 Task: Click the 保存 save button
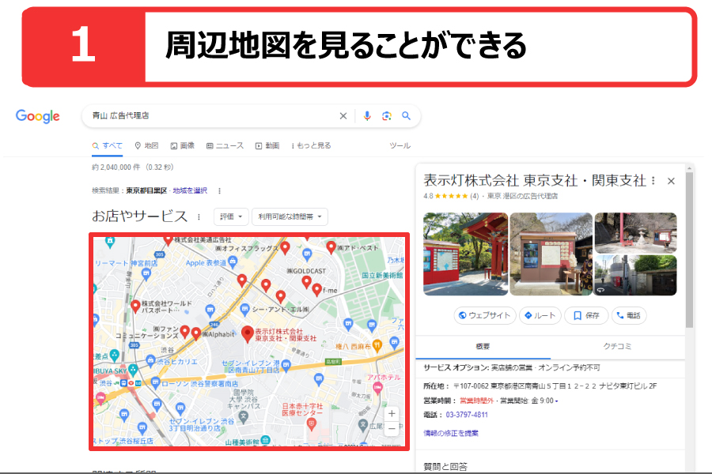586,315
